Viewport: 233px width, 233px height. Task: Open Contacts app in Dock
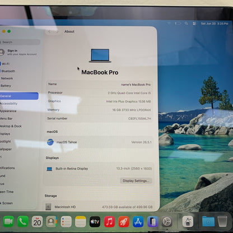52,221
